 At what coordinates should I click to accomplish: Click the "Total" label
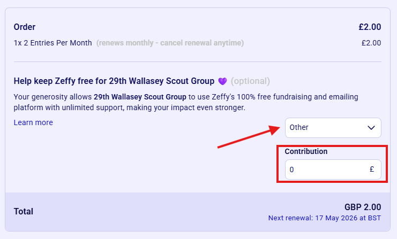coord(24,211)
